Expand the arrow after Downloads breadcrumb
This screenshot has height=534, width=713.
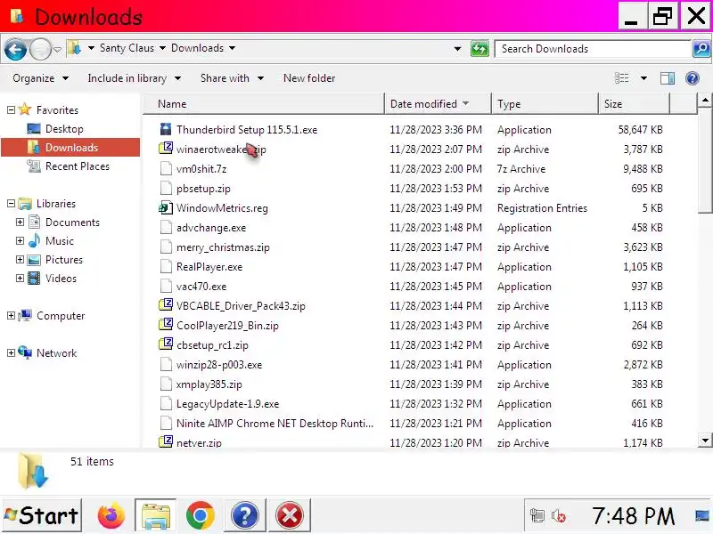coord(232,48)
